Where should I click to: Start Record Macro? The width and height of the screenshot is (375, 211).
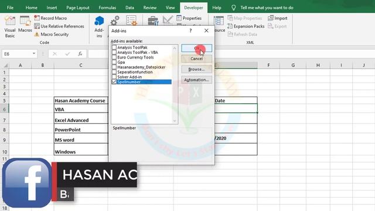coord(50,18)
